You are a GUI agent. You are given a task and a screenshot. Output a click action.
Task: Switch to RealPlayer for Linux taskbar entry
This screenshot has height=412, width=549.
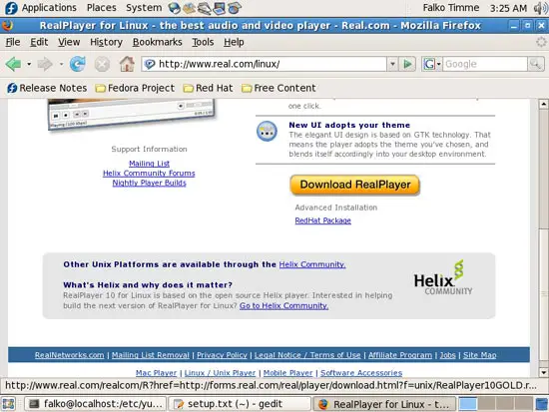[384, 404]
